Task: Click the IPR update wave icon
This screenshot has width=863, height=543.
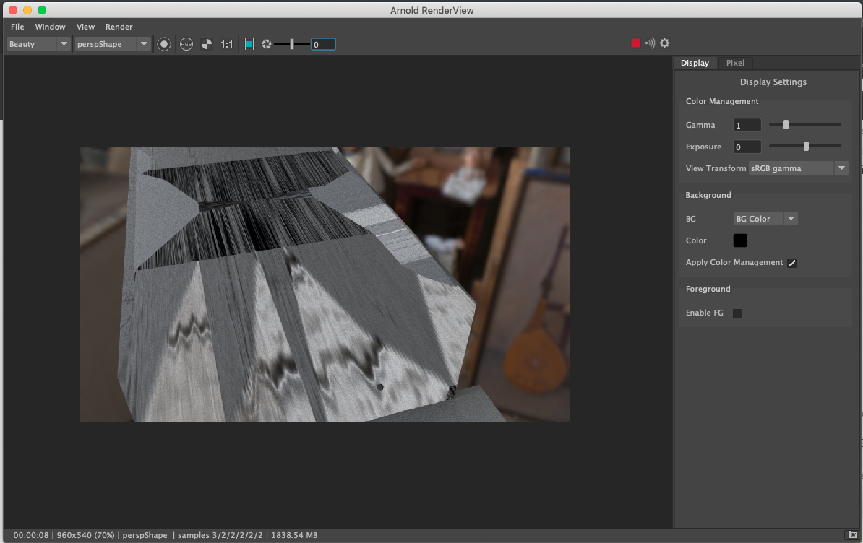Action: (650, 43)
